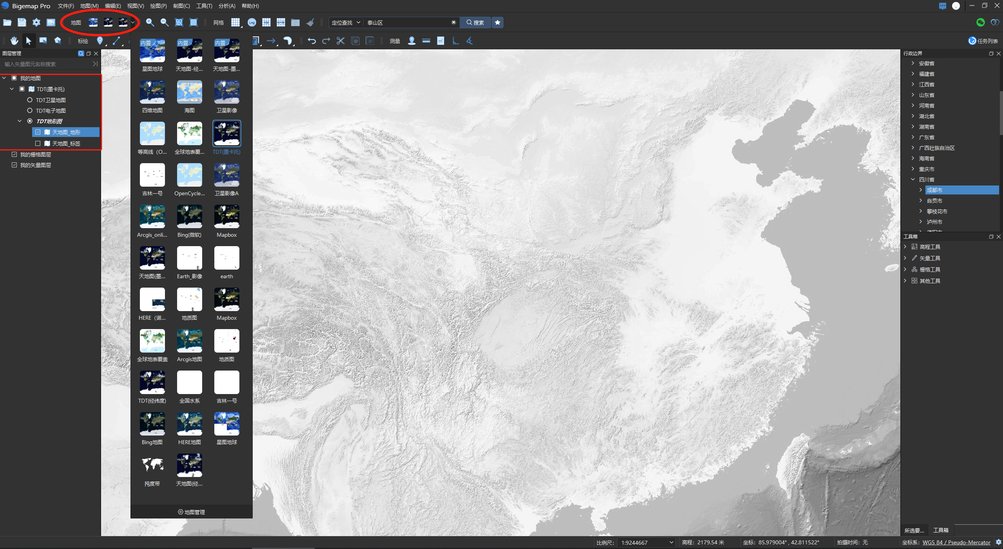Select the TDT卫星地图 radio button
1003x549 pixels.
tap(30, 100)
